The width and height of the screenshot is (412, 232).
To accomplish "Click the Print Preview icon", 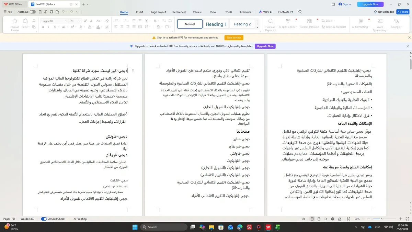I will [57, 12].
